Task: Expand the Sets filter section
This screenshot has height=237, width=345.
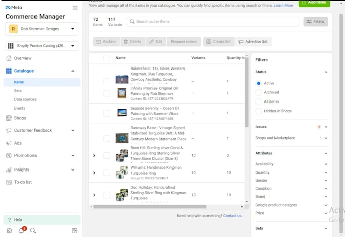Action: 326,229
